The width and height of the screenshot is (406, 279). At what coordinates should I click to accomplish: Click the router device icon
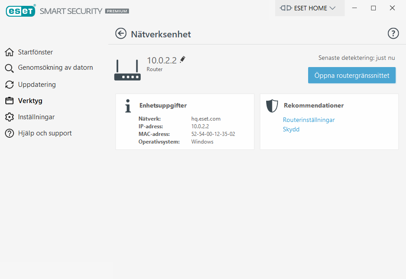[127, 70]
